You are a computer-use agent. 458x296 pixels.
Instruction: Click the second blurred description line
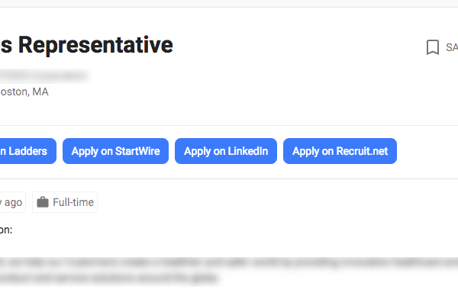pos(109,278)
